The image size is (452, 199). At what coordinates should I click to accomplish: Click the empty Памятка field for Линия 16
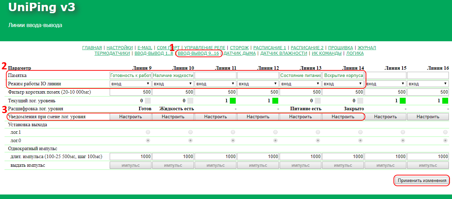point(428,76)
